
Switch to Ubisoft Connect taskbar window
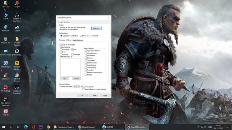click(88, 127)
